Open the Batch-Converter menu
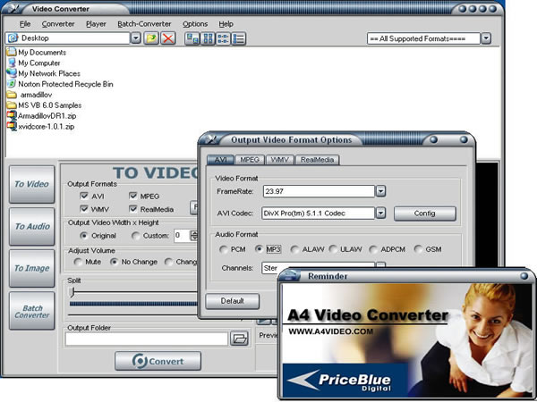537x402 pixels. tap(144, 24)
